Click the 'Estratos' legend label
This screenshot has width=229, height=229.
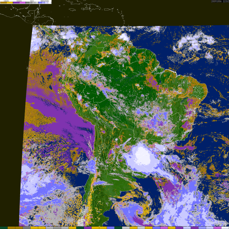pos(19,1)
